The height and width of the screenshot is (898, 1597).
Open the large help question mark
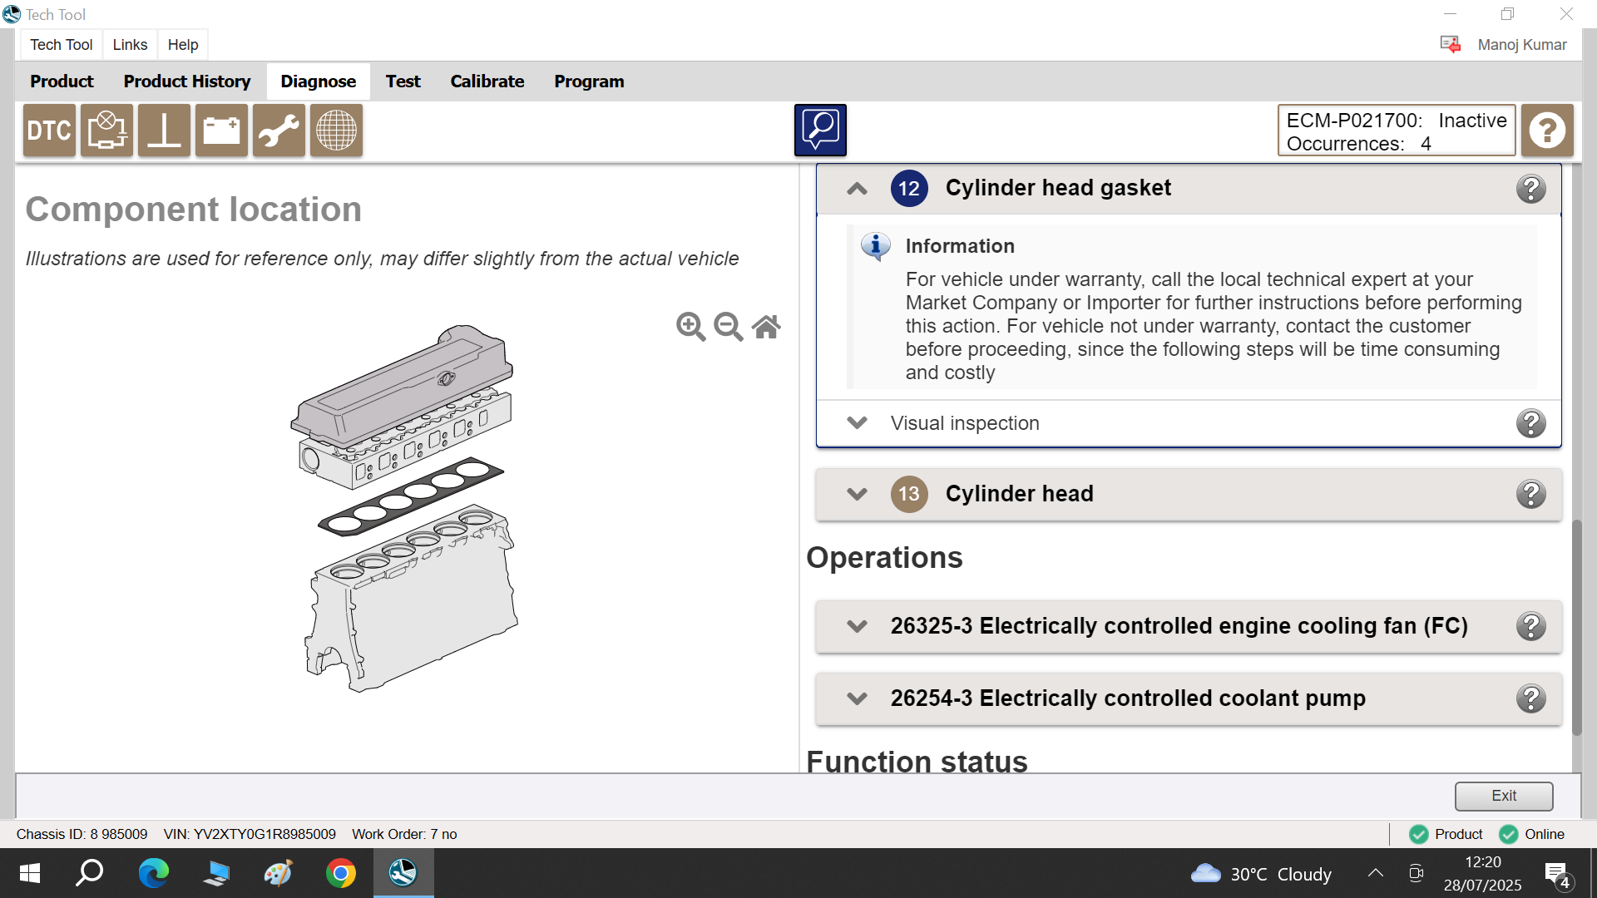coord(1547,131)
